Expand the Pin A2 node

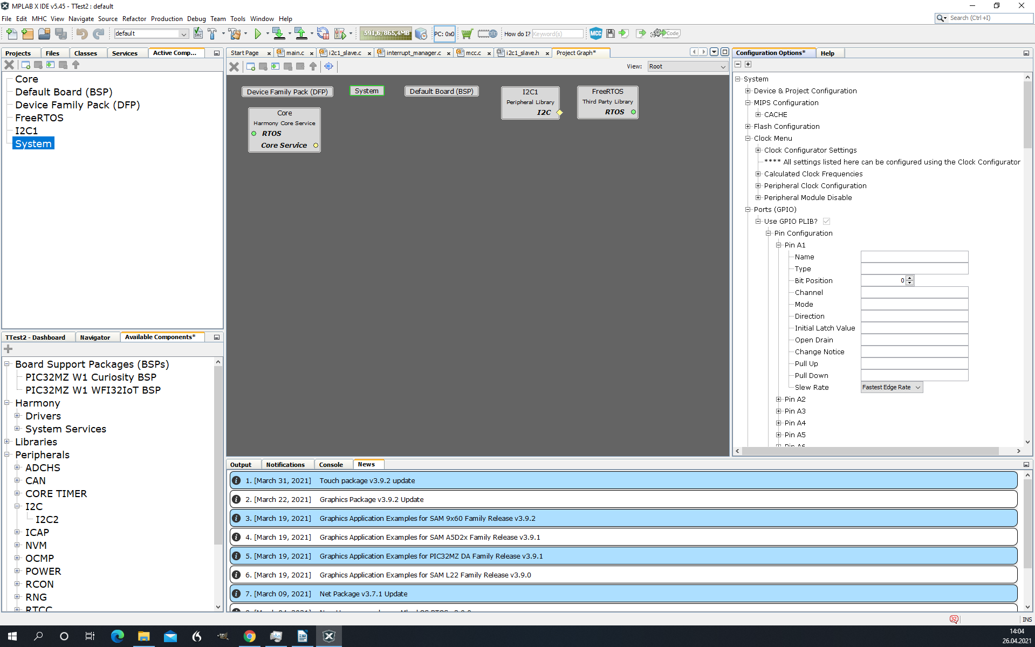[779, 399]
